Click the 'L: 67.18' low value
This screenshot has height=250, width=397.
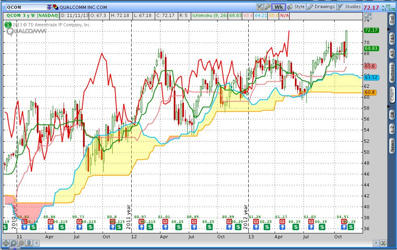tap(143, 16)
